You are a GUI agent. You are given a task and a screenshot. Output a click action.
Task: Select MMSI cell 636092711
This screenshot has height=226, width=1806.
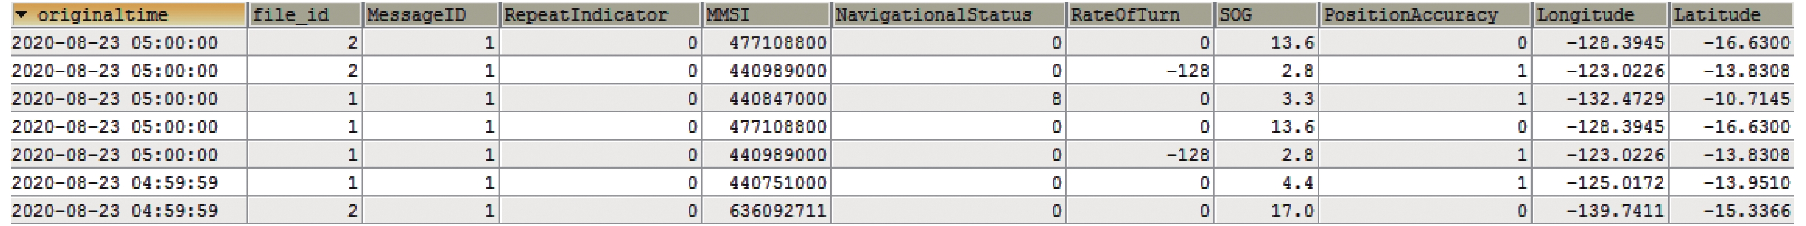765,211
